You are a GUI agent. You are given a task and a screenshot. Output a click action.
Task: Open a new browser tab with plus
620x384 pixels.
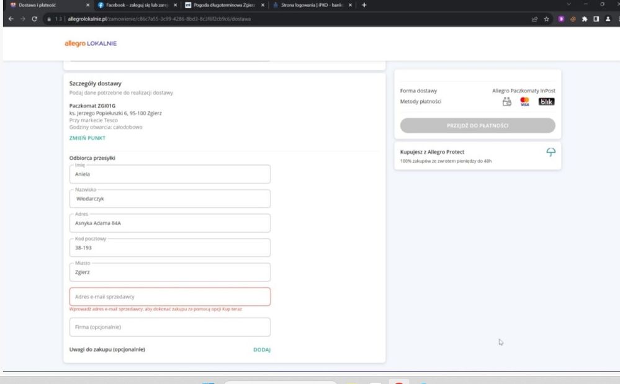pos(364,5)
